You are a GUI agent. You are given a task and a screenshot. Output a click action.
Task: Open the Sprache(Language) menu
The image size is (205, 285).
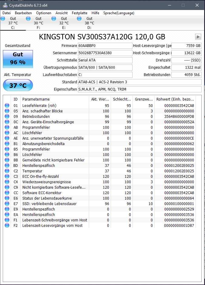119,13
